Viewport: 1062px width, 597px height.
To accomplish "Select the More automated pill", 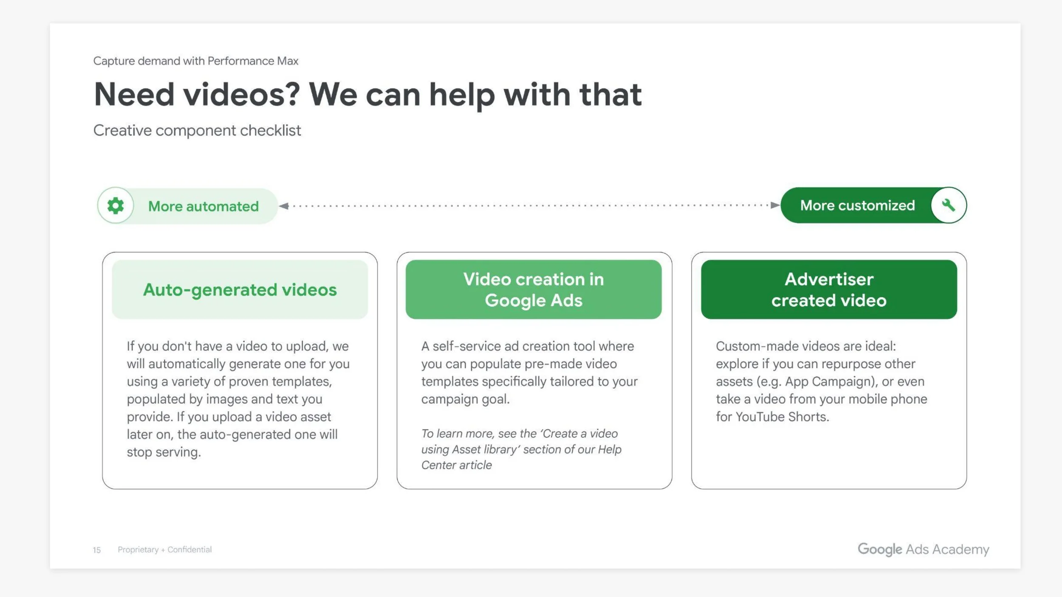I will coord(203,206).
